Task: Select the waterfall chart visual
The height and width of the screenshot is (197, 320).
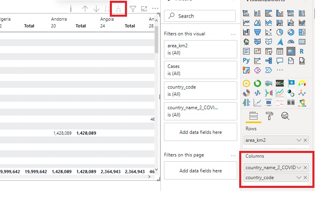Action: pos(246,32)
